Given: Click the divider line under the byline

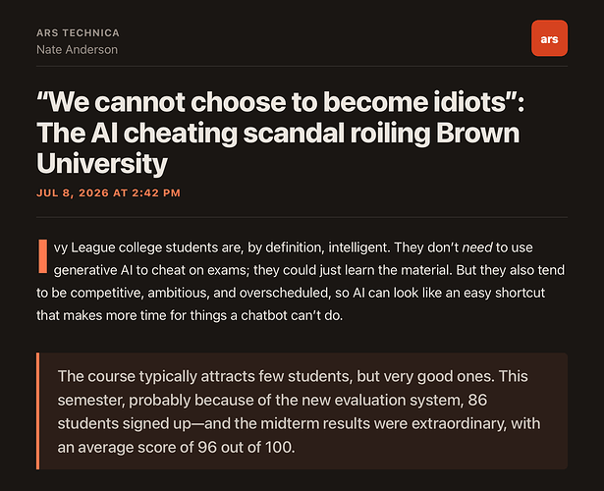Looking at the screenshot, I should point(302,66).
